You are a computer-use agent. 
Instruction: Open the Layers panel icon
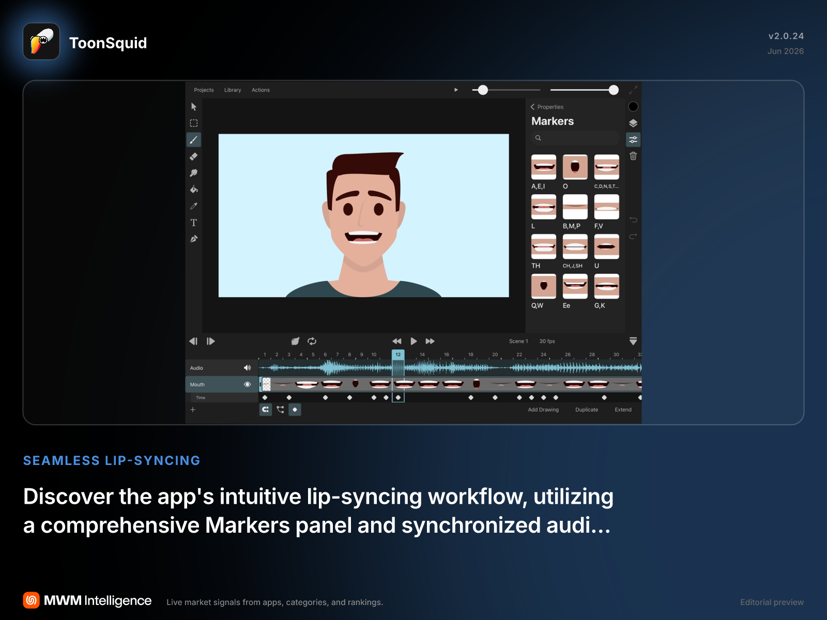(633, 123)
